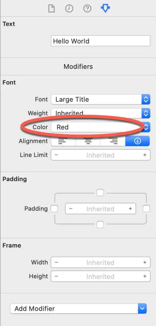Select the Attributes inspector icon

105,9
